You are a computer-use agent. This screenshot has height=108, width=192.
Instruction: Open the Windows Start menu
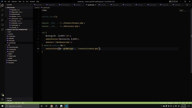coord(2,106)
